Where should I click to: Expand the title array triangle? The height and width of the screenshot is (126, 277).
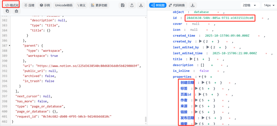tap(191, 59)
